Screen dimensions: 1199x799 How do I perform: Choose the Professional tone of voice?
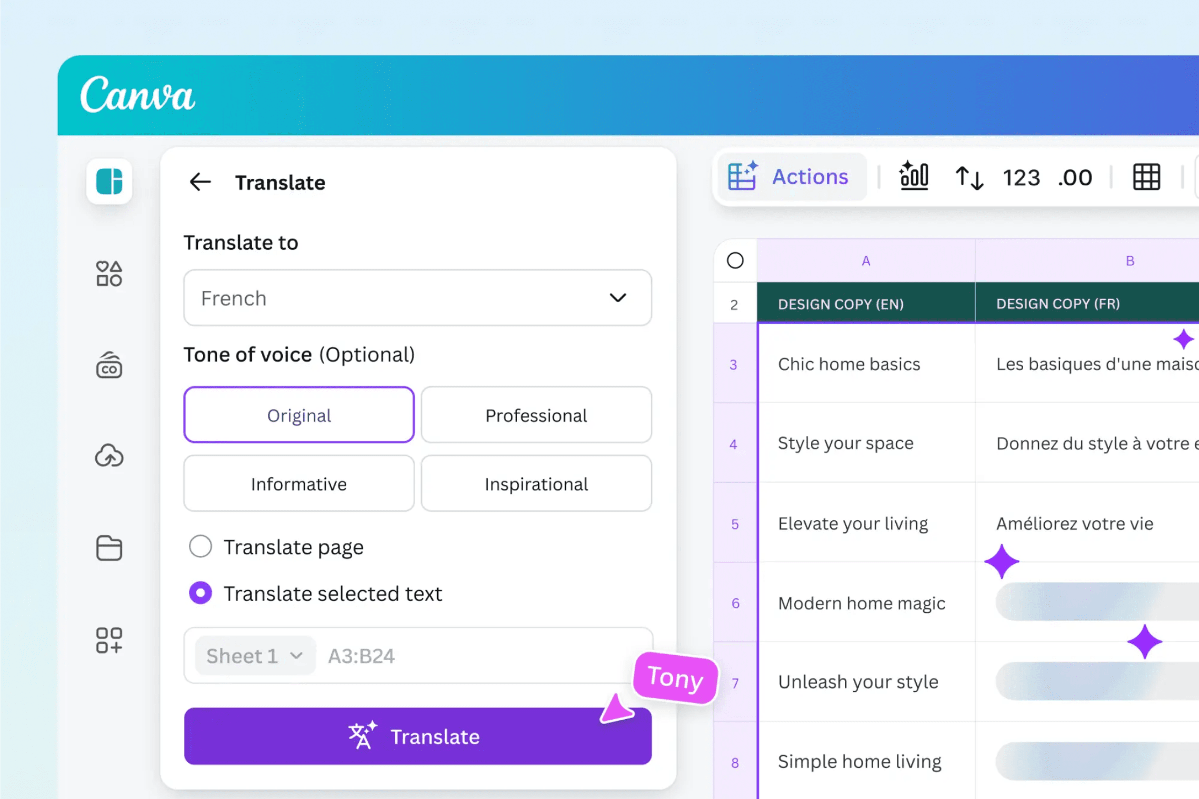536,415
